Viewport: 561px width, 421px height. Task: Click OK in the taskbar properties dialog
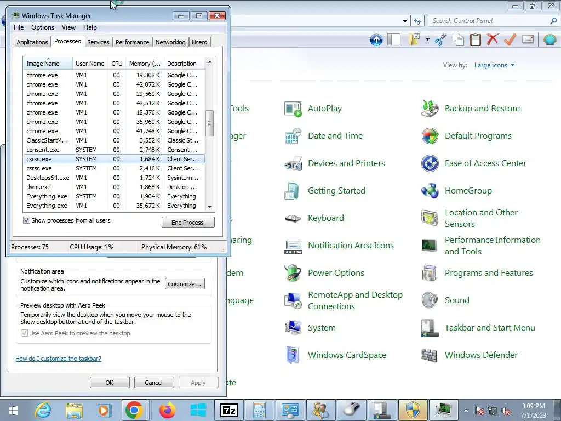(x=110, y=382)
